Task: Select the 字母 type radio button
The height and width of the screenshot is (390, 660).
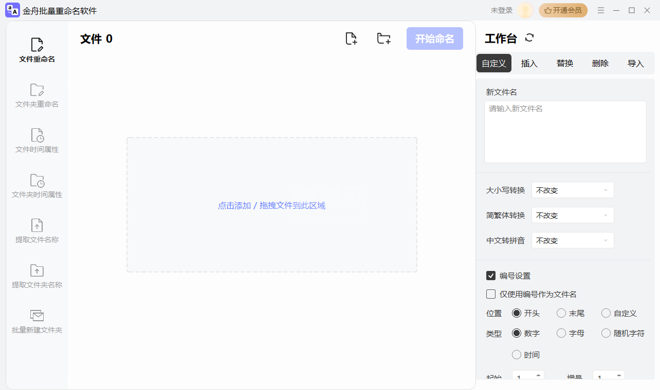Action: pyautogui.click(x=561, y=333)
